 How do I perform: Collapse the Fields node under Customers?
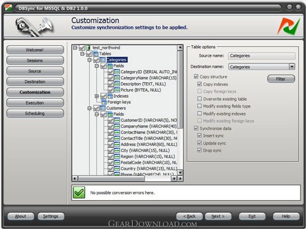pos(97,114)
